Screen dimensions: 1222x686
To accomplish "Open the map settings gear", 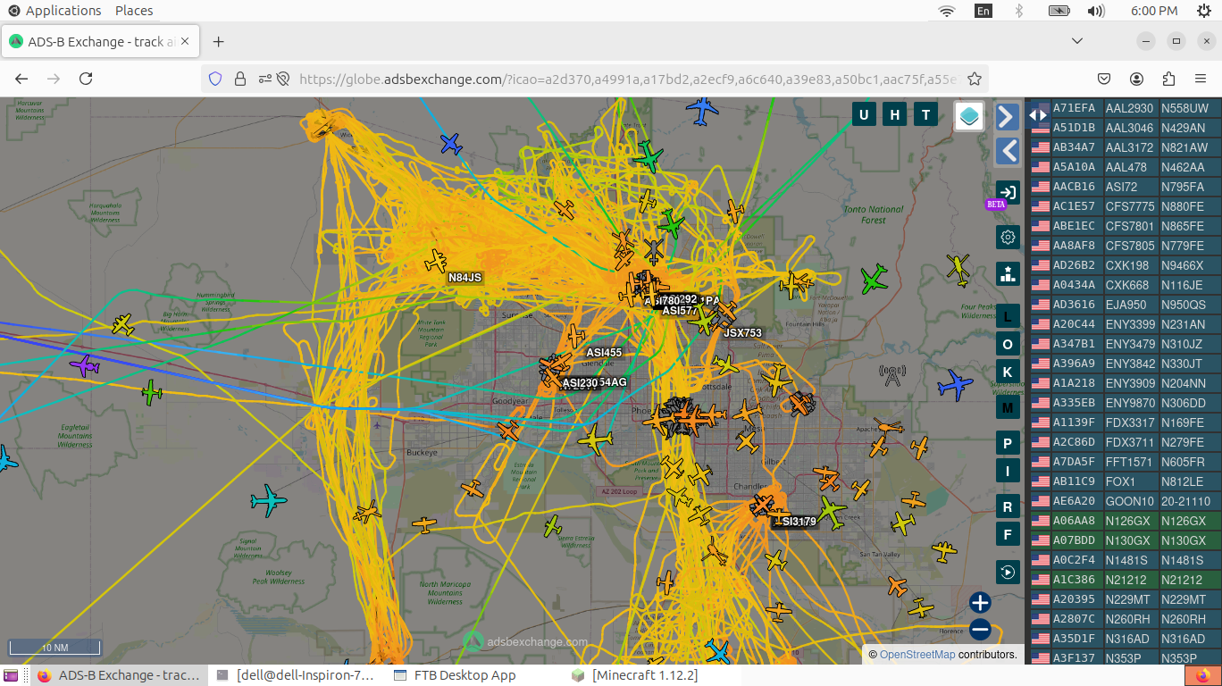I will click(x=1009, y=237).
